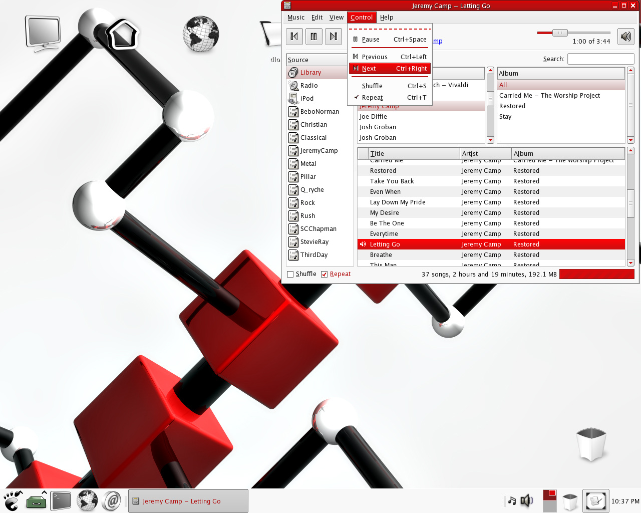Open the Trash desktop icon

[591, 444]
